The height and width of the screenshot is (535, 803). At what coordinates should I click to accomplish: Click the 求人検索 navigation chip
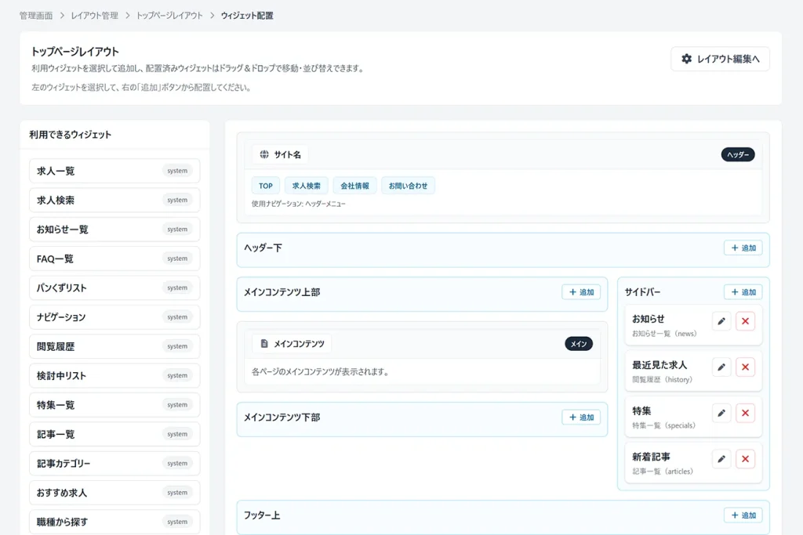[x=307, y=186]
